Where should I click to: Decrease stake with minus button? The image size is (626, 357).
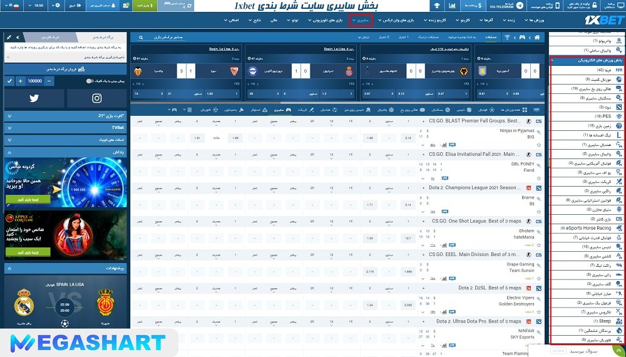[49, 81]
